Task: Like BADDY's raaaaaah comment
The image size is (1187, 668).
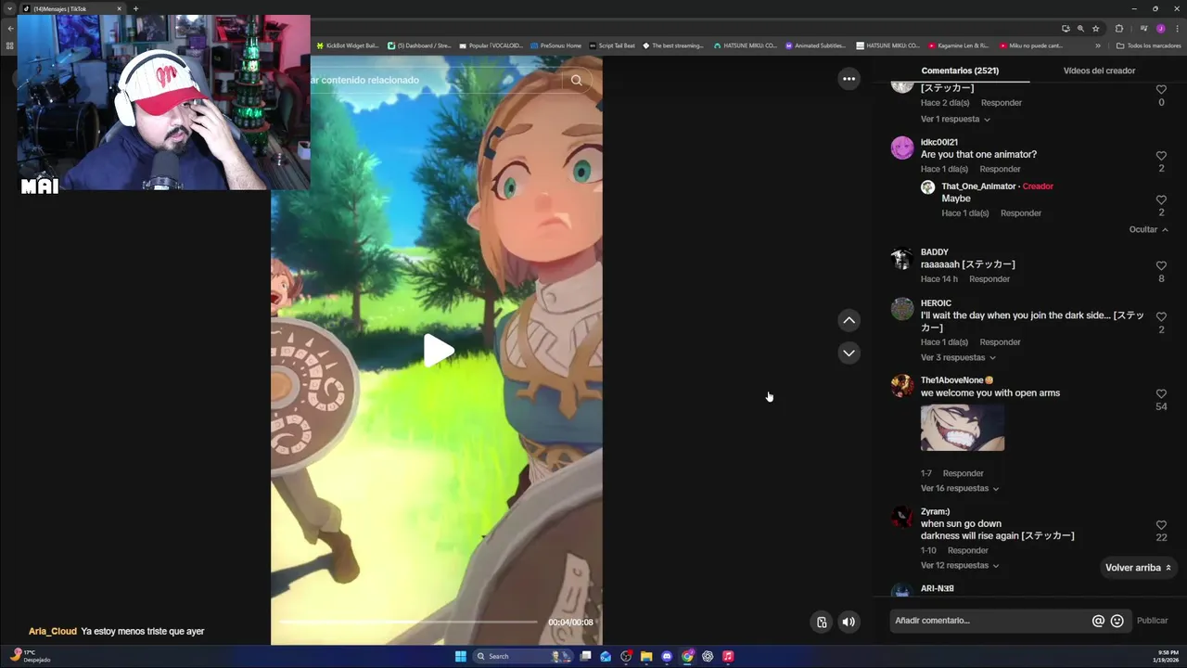Action: point(1161,265)
